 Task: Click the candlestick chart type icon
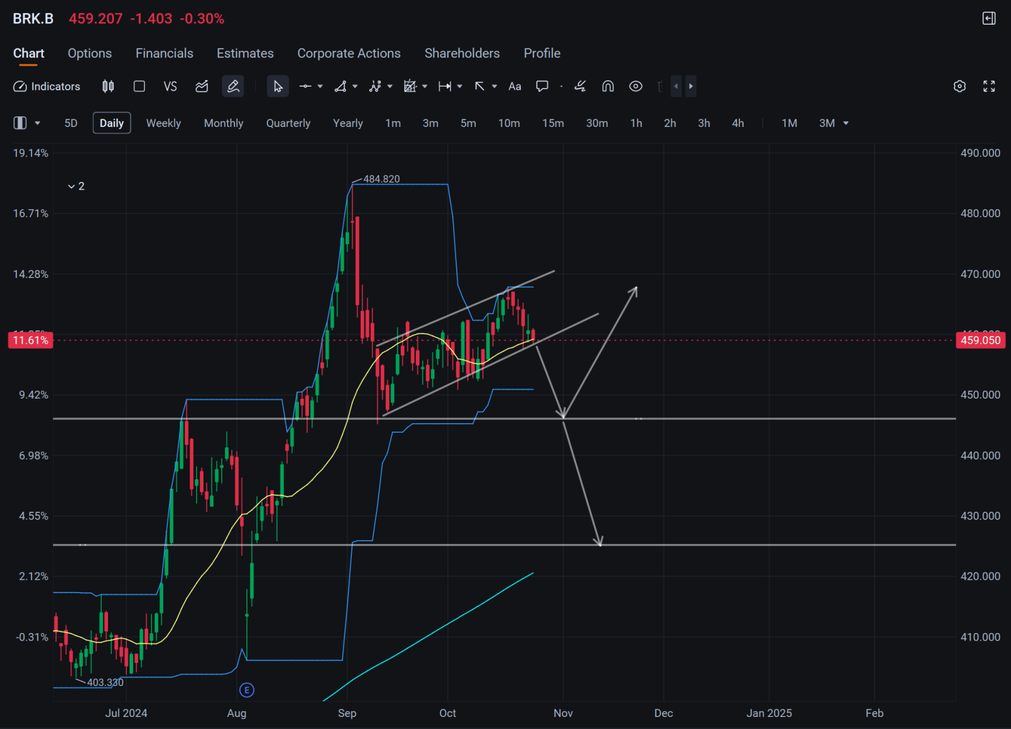108,87
